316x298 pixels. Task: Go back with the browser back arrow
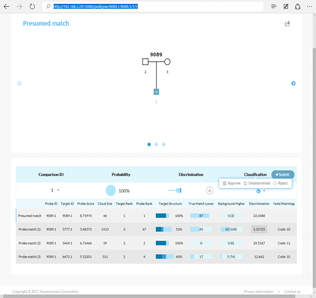click(7, 7)
